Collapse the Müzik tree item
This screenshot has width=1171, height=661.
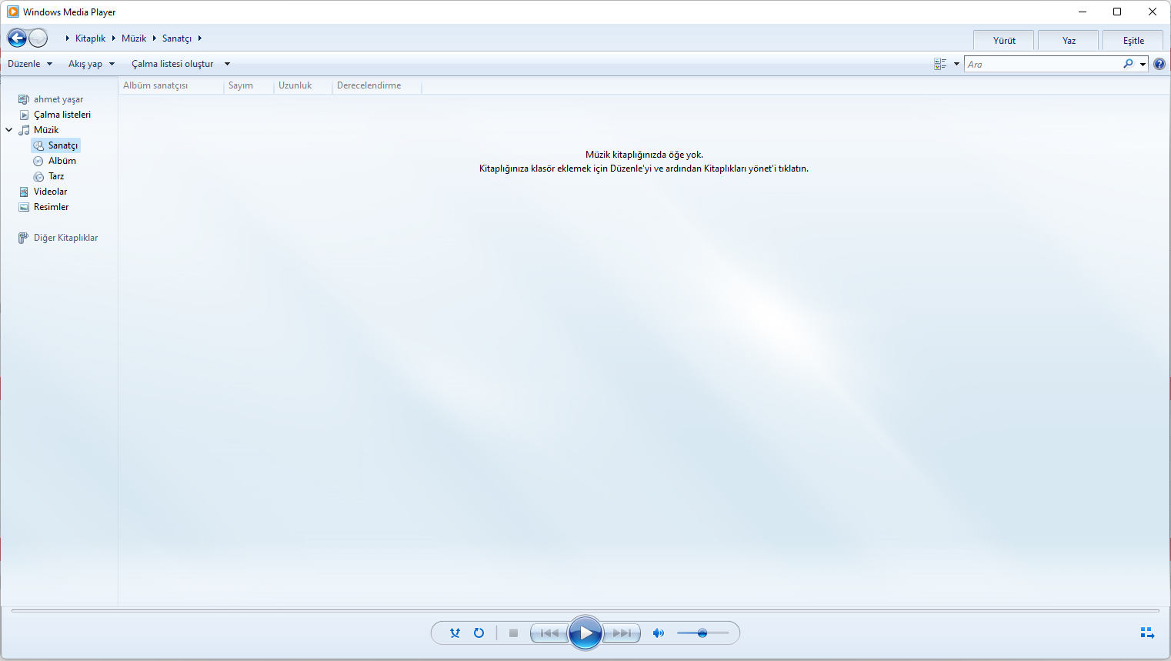coord(9,129)
